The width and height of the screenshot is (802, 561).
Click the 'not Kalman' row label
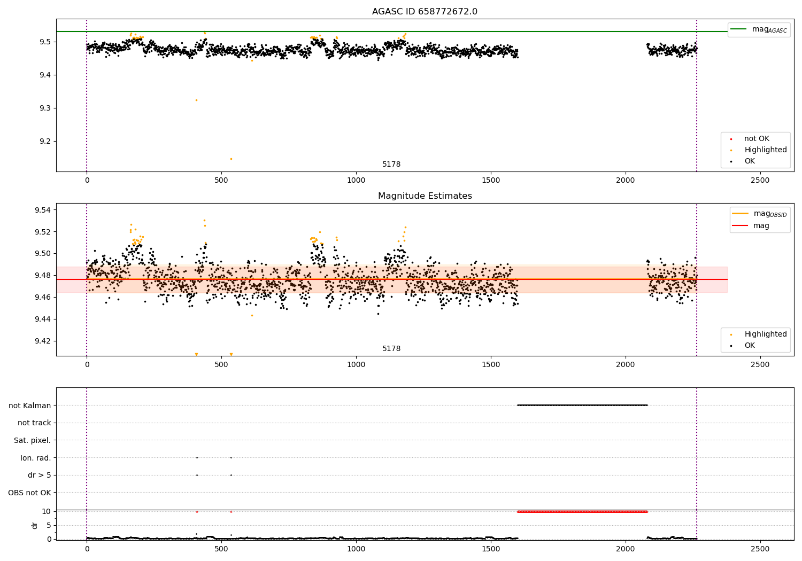click(30, 406)
